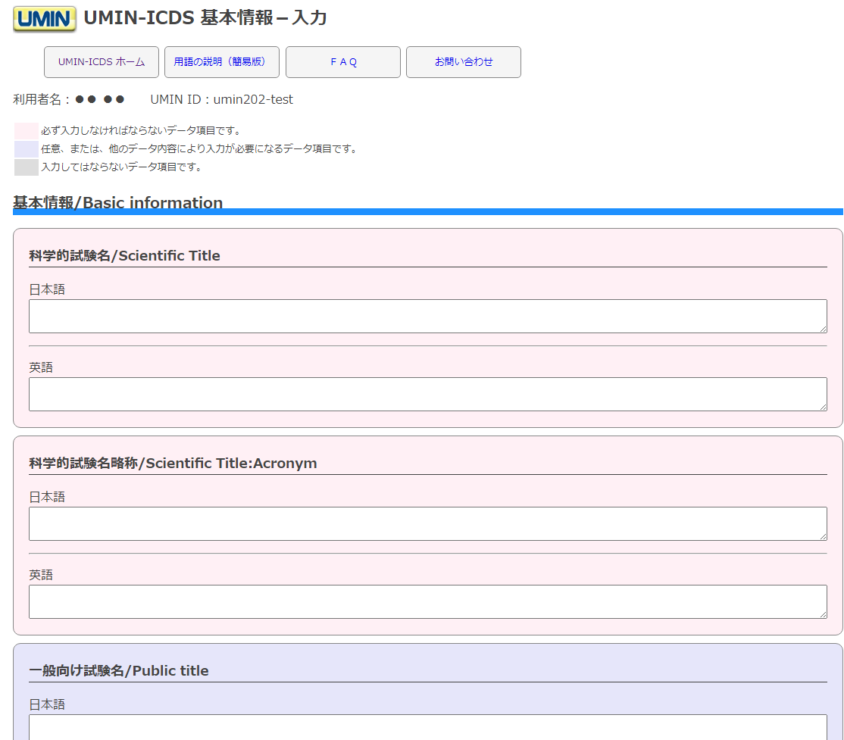
Task: Click the Scientific Title:Acronym 英語 field
Action: [427, 601]
